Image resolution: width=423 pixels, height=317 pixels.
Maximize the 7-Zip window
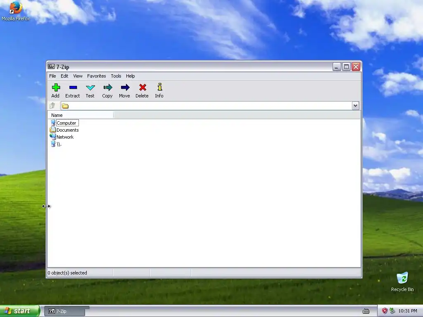coord(346,66)
